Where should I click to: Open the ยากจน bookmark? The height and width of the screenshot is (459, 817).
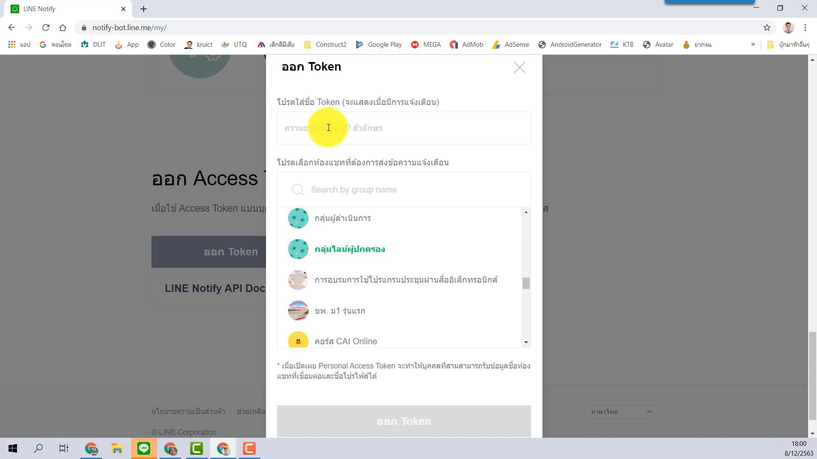tap(697, 45)
